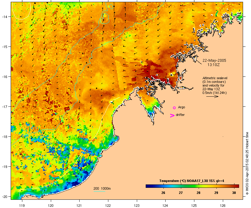Screen dimensions: 251x208
Task: Click the color bar value 27
Action: (181, 193)
